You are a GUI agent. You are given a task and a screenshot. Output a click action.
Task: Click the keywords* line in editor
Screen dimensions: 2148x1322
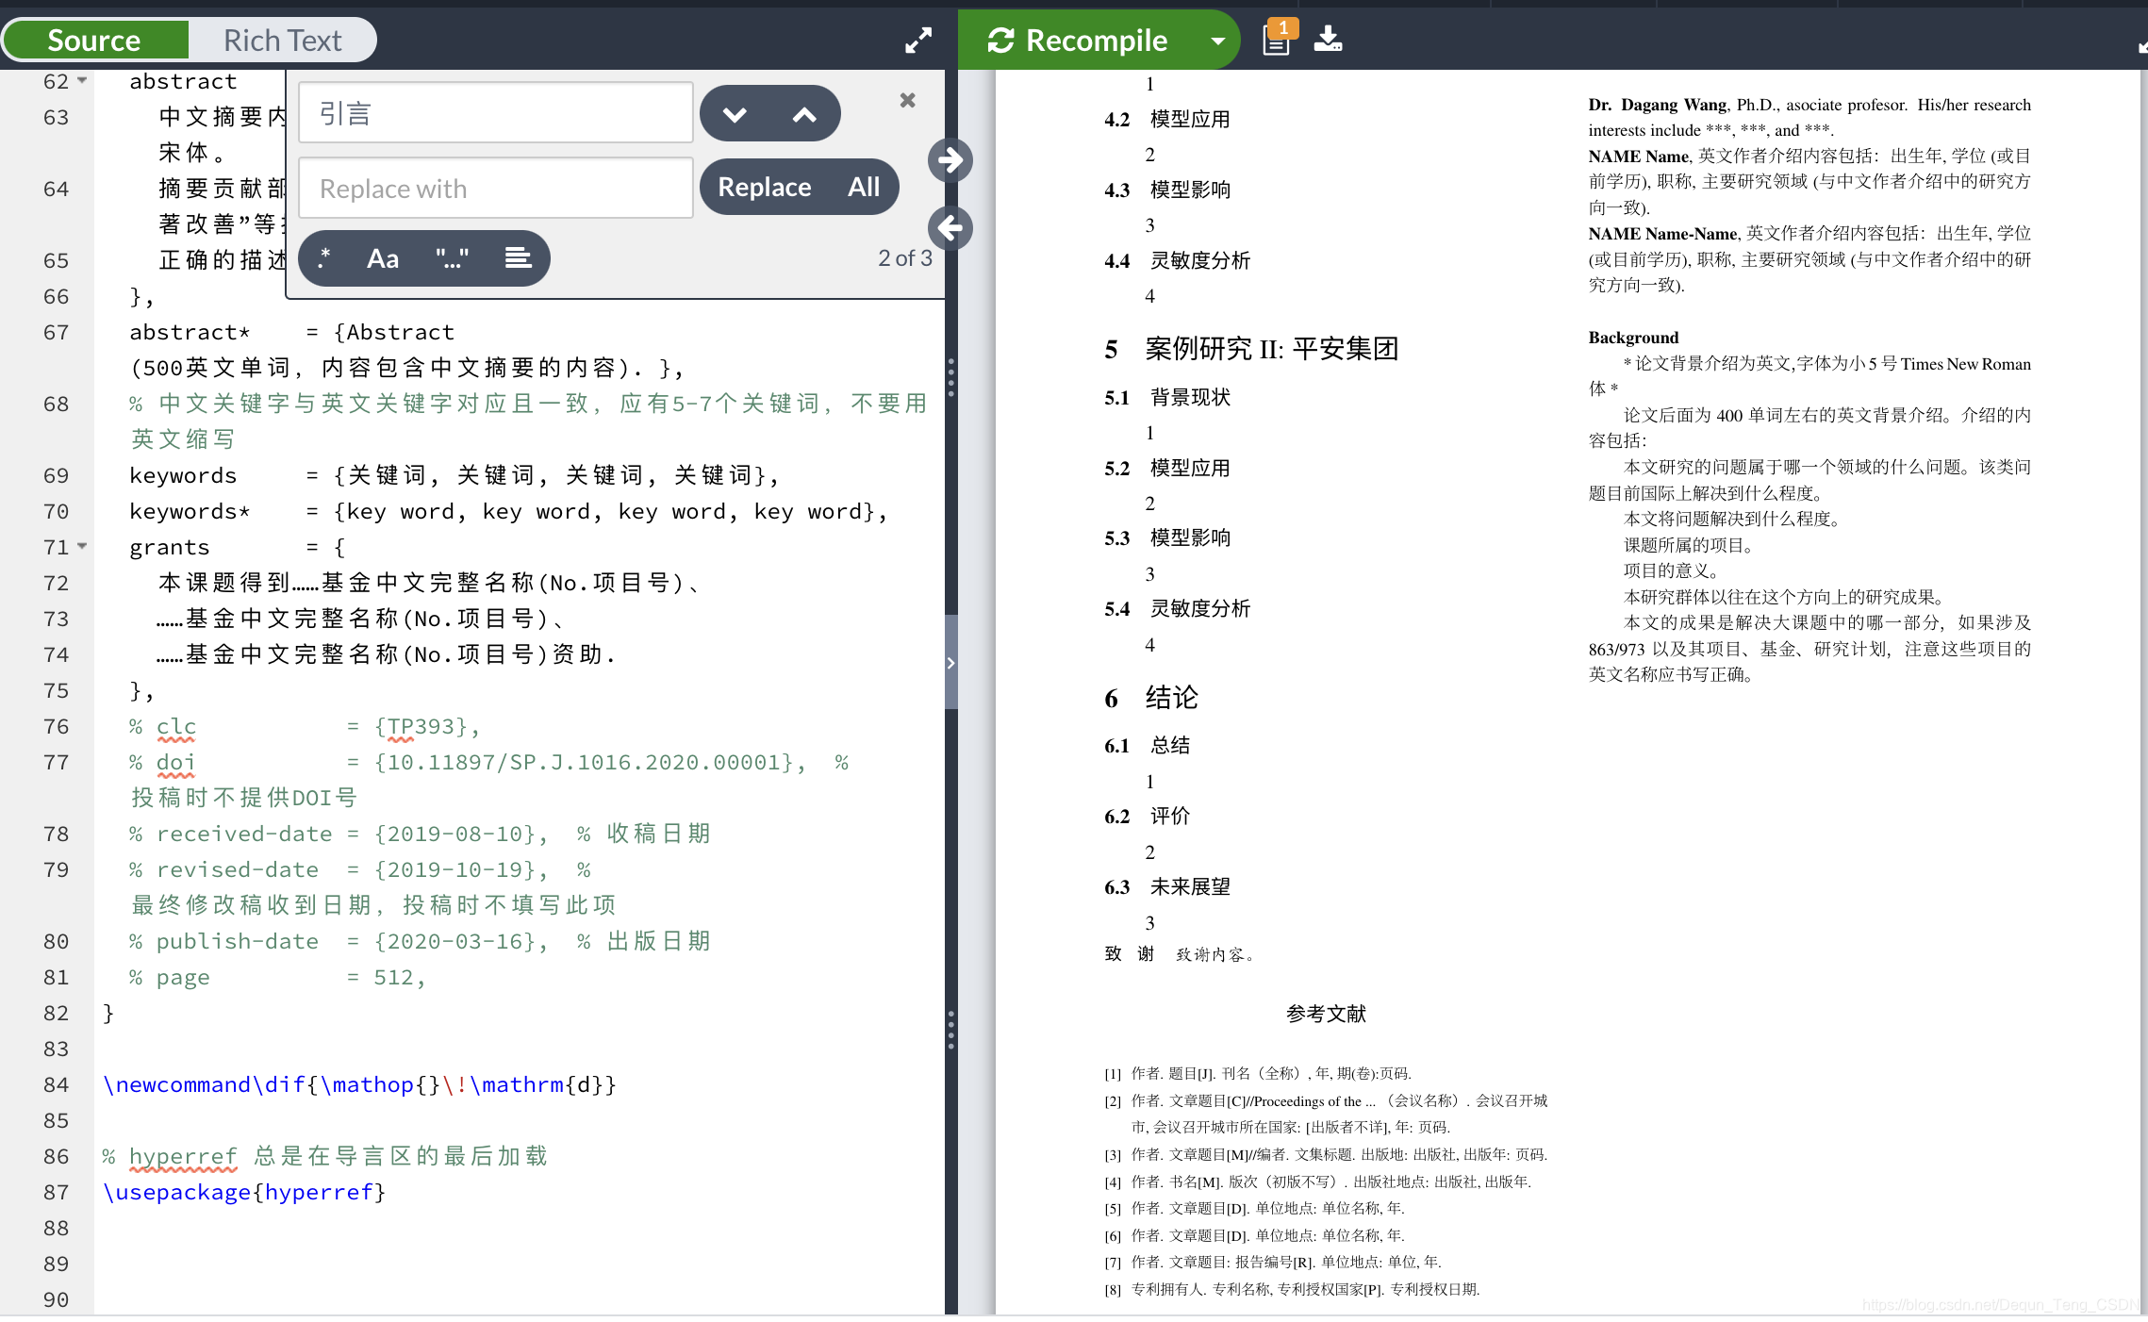point(509,511)
